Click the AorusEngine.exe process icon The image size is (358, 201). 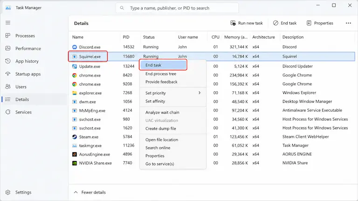pos(75,154)
